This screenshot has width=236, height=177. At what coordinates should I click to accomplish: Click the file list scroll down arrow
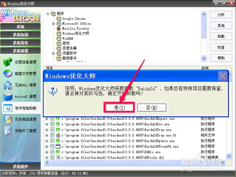pyautogui.click(x=229, y=156)
